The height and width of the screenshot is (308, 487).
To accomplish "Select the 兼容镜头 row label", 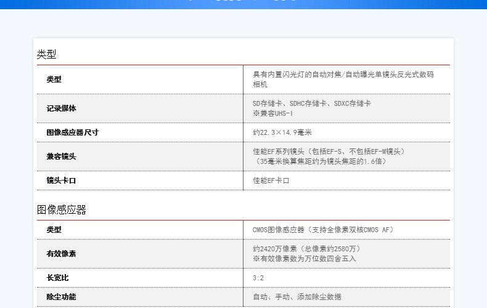I will click(x=61, y=156).
